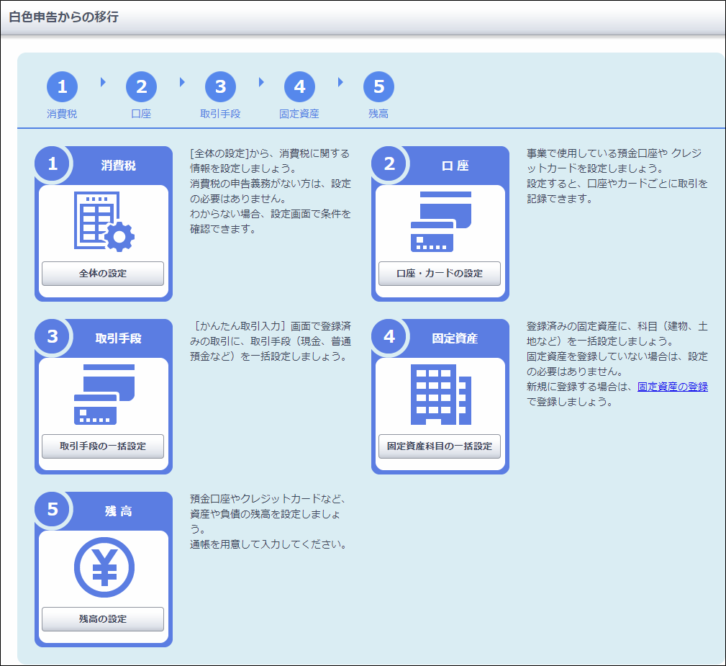This screenshot has width=726, height=666.
Task: Select step 4 circle in progress bar
Action: (299, 88)
